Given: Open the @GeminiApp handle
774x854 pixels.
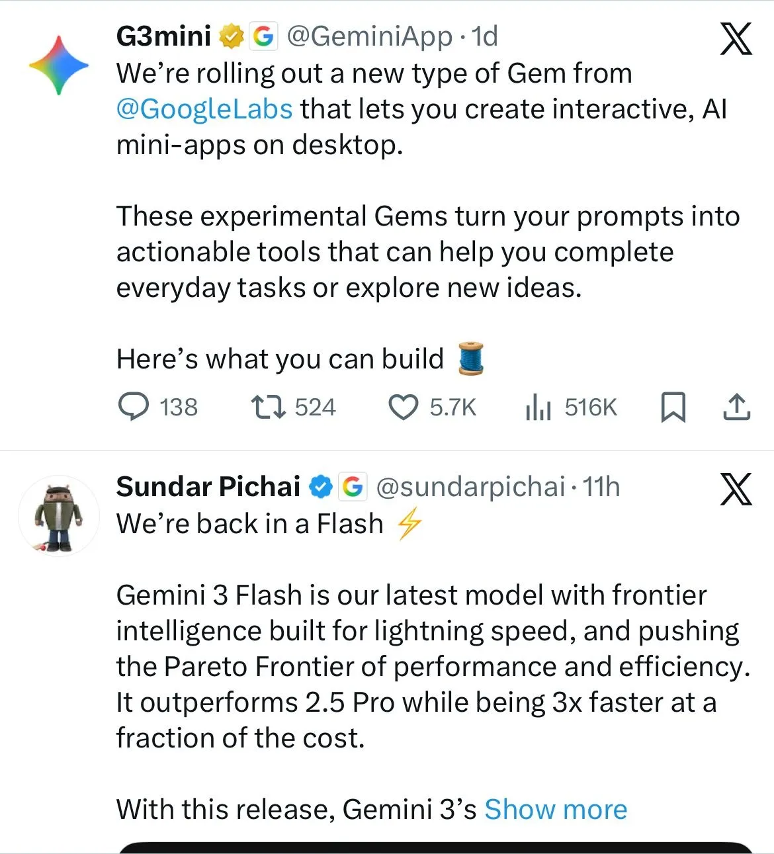Looking at the screenshot, I should [369, 36].
